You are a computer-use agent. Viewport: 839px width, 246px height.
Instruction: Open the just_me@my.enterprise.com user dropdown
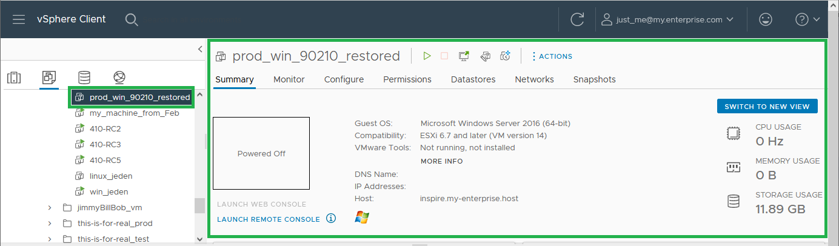(667, 19)
